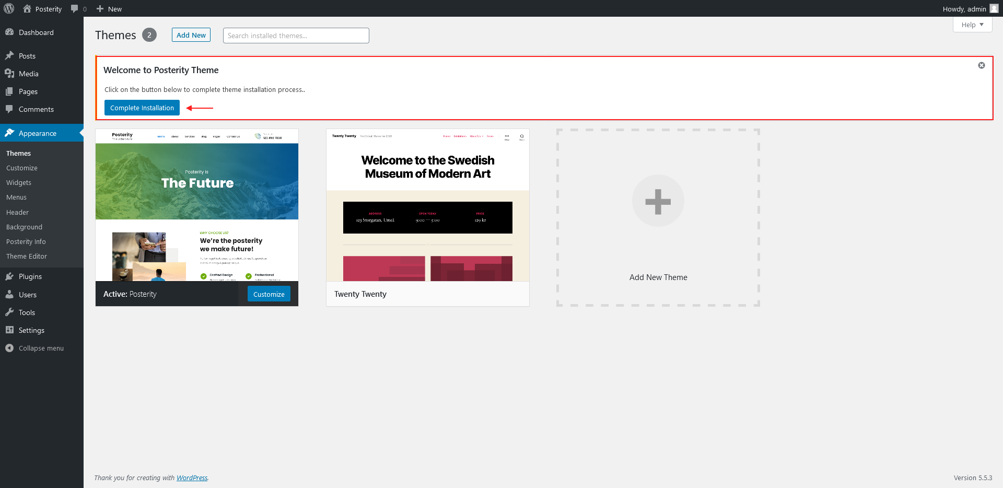The image size is (1003, 488).
Task: Click the Add New Theme label
Action: tap(658, 277)
